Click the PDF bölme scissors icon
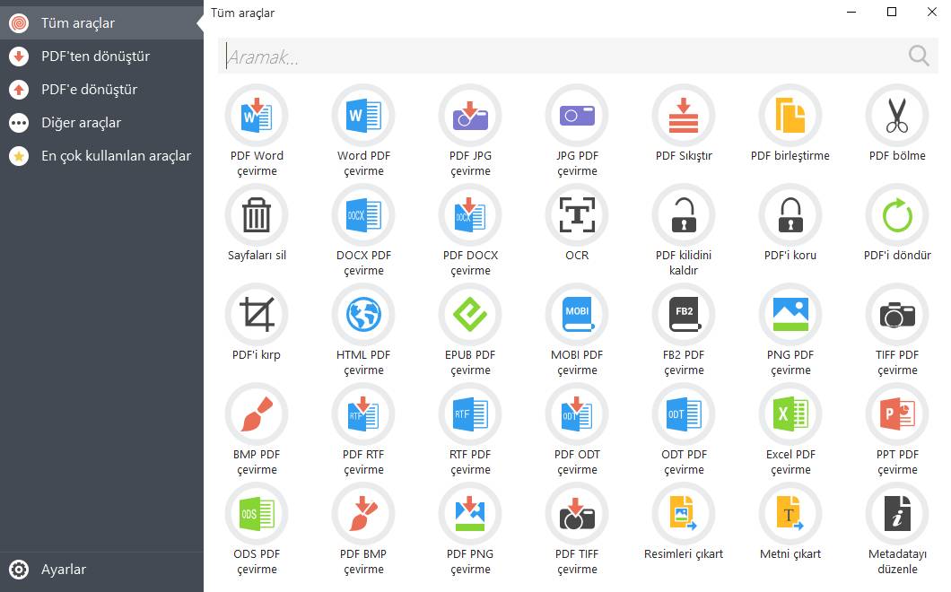 897,116
